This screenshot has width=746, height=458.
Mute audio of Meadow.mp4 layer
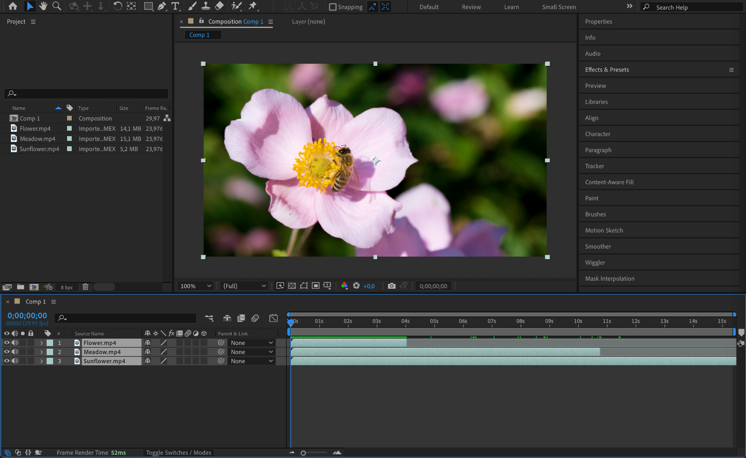(x=15, y=352)
